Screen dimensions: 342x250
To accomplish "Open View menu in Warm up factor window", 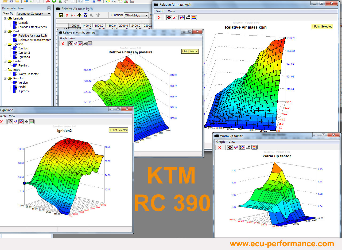I will pyautogui.click(x=232, y=142).
